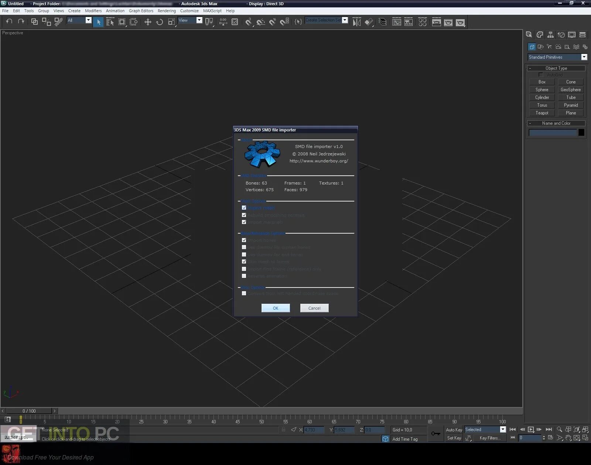591x465 pixels.
Task: Toggle the Rebuild smoothing normals checkbox
Action: tap(244, 215)
